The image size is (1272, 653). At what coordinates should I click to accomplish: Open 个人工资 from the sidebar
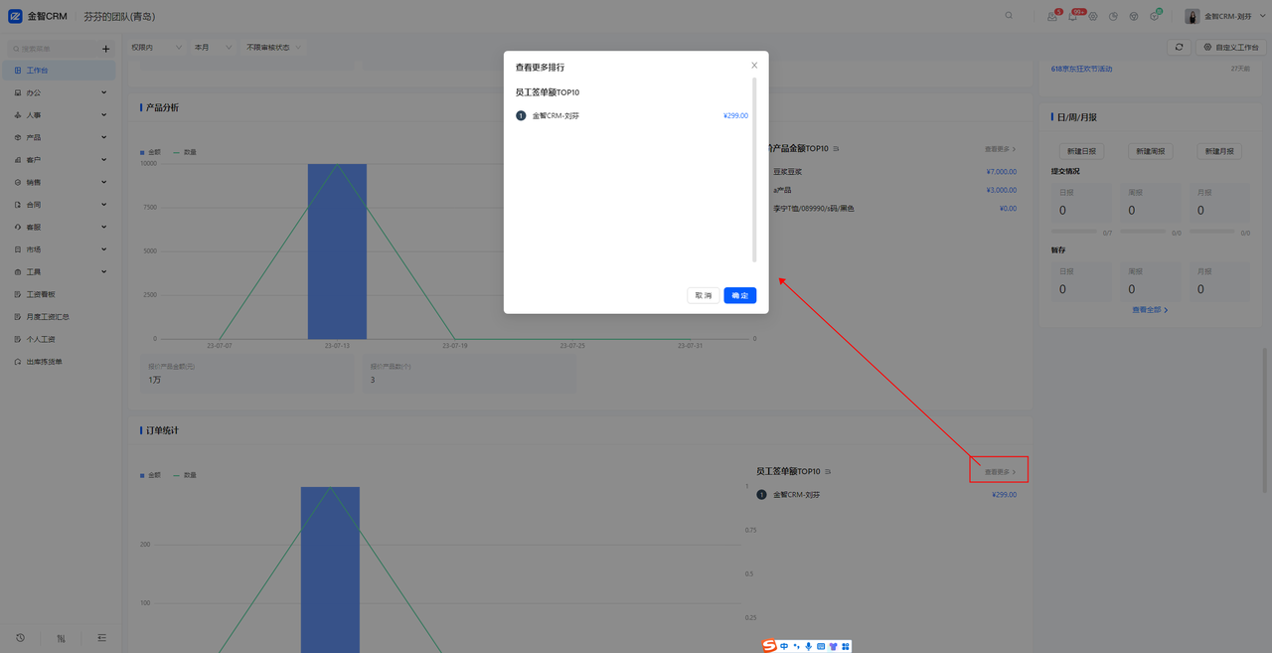60,339
